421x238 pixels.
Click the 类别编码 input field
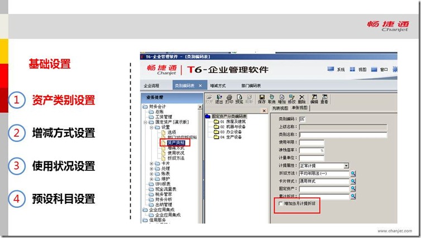tap(302, 119)
